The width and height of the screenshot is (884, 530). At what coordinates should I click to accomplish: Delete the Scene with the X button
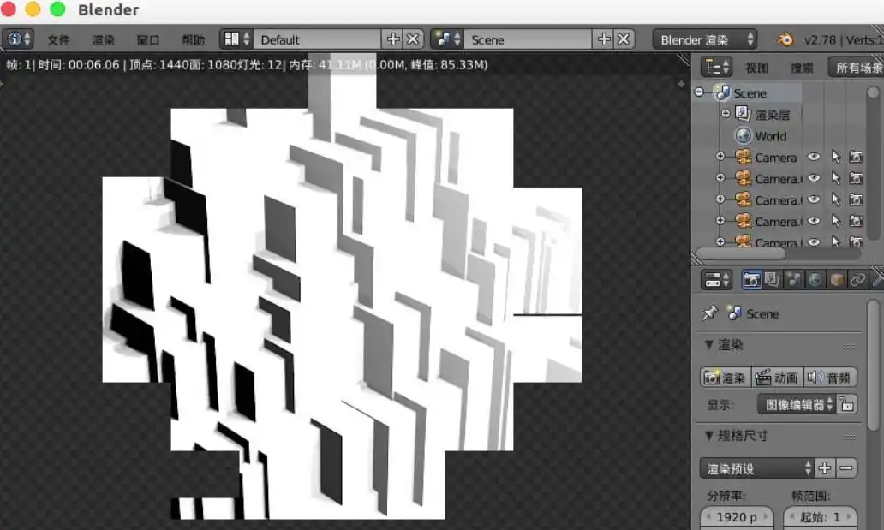pyautogui.click(x=624, y=39)
